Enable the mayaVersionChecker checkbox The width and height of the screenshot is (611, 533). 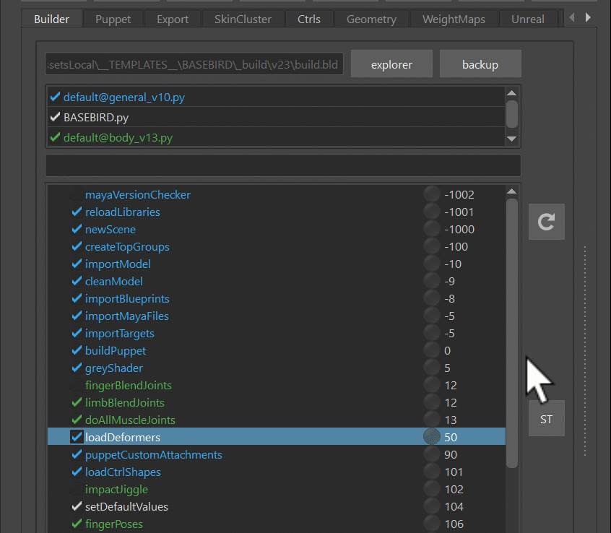click(77, 194)
